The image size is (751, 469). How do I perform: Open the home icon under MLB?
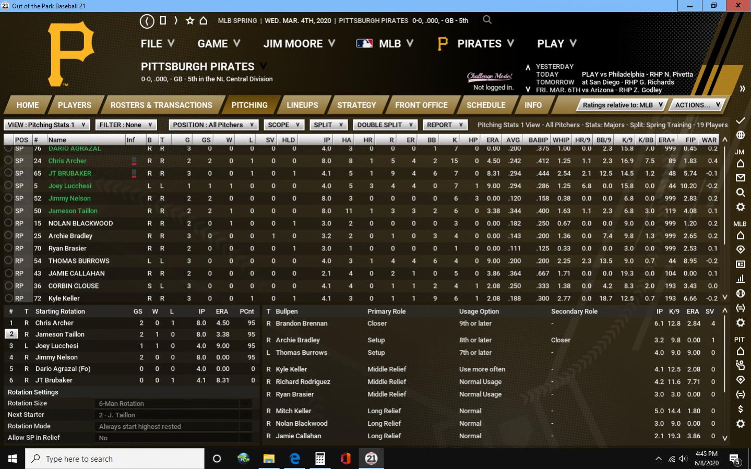point(740,235)
